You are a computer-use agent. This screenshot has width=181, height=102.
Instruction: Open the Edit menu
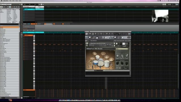(x=13, y=1)
